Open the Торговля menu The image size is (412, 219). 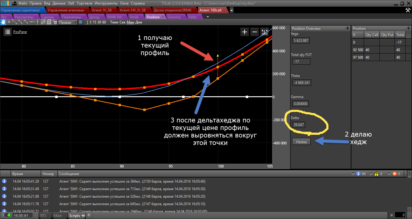[84, 3]
